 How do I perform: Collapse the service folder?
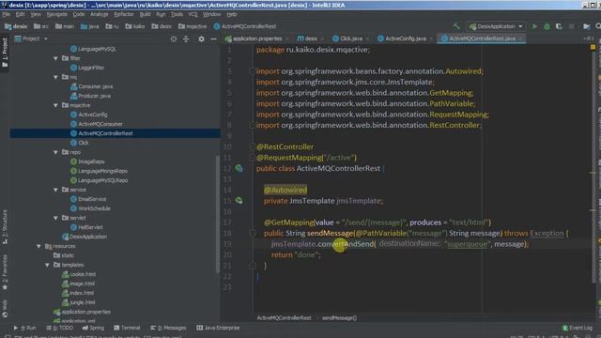(x=55, y=190)
